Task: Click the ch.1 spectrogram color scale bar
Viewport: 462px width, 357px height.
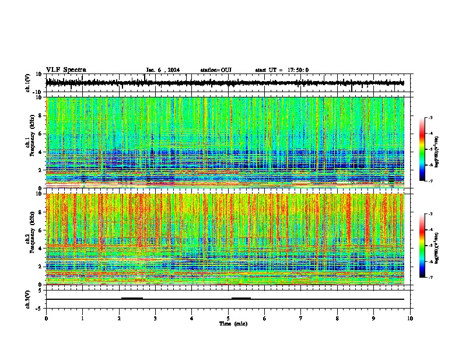Action: (x=422, y=149)
